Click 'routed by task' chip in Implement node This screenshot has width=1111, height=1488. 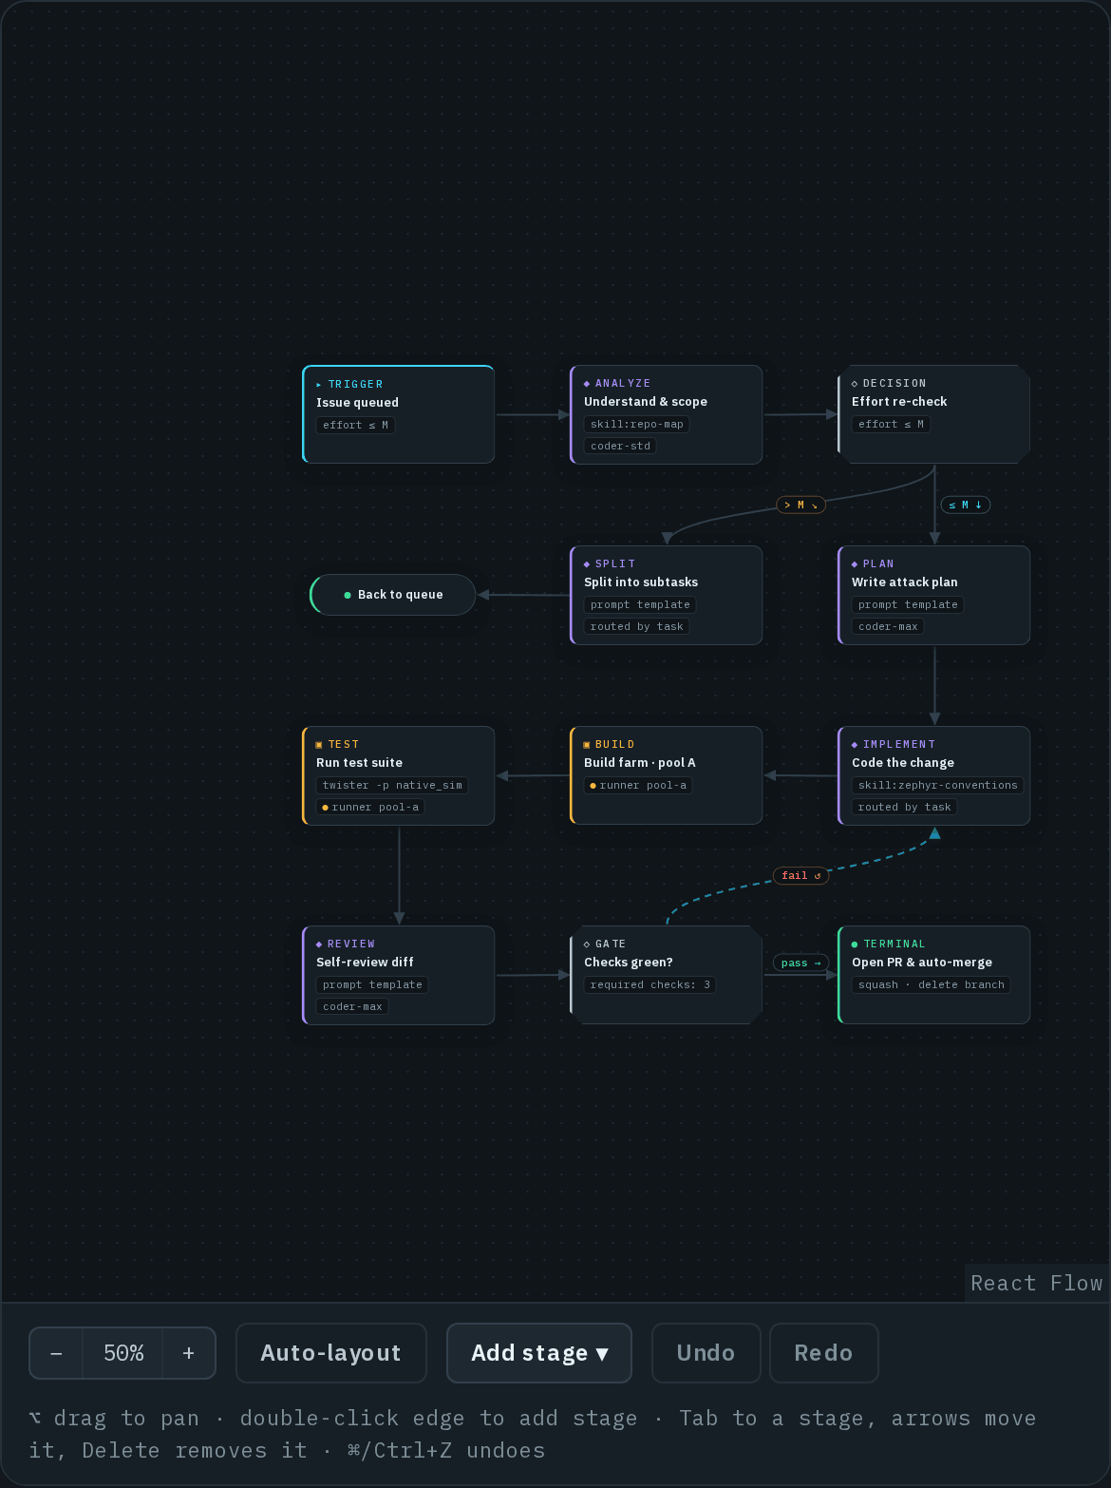905,807
